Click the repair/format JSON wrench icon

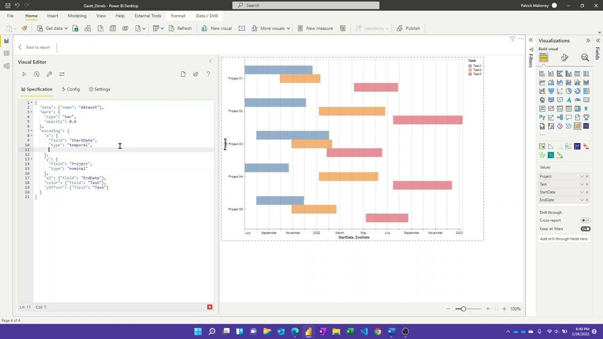click(x=49, y=74)
